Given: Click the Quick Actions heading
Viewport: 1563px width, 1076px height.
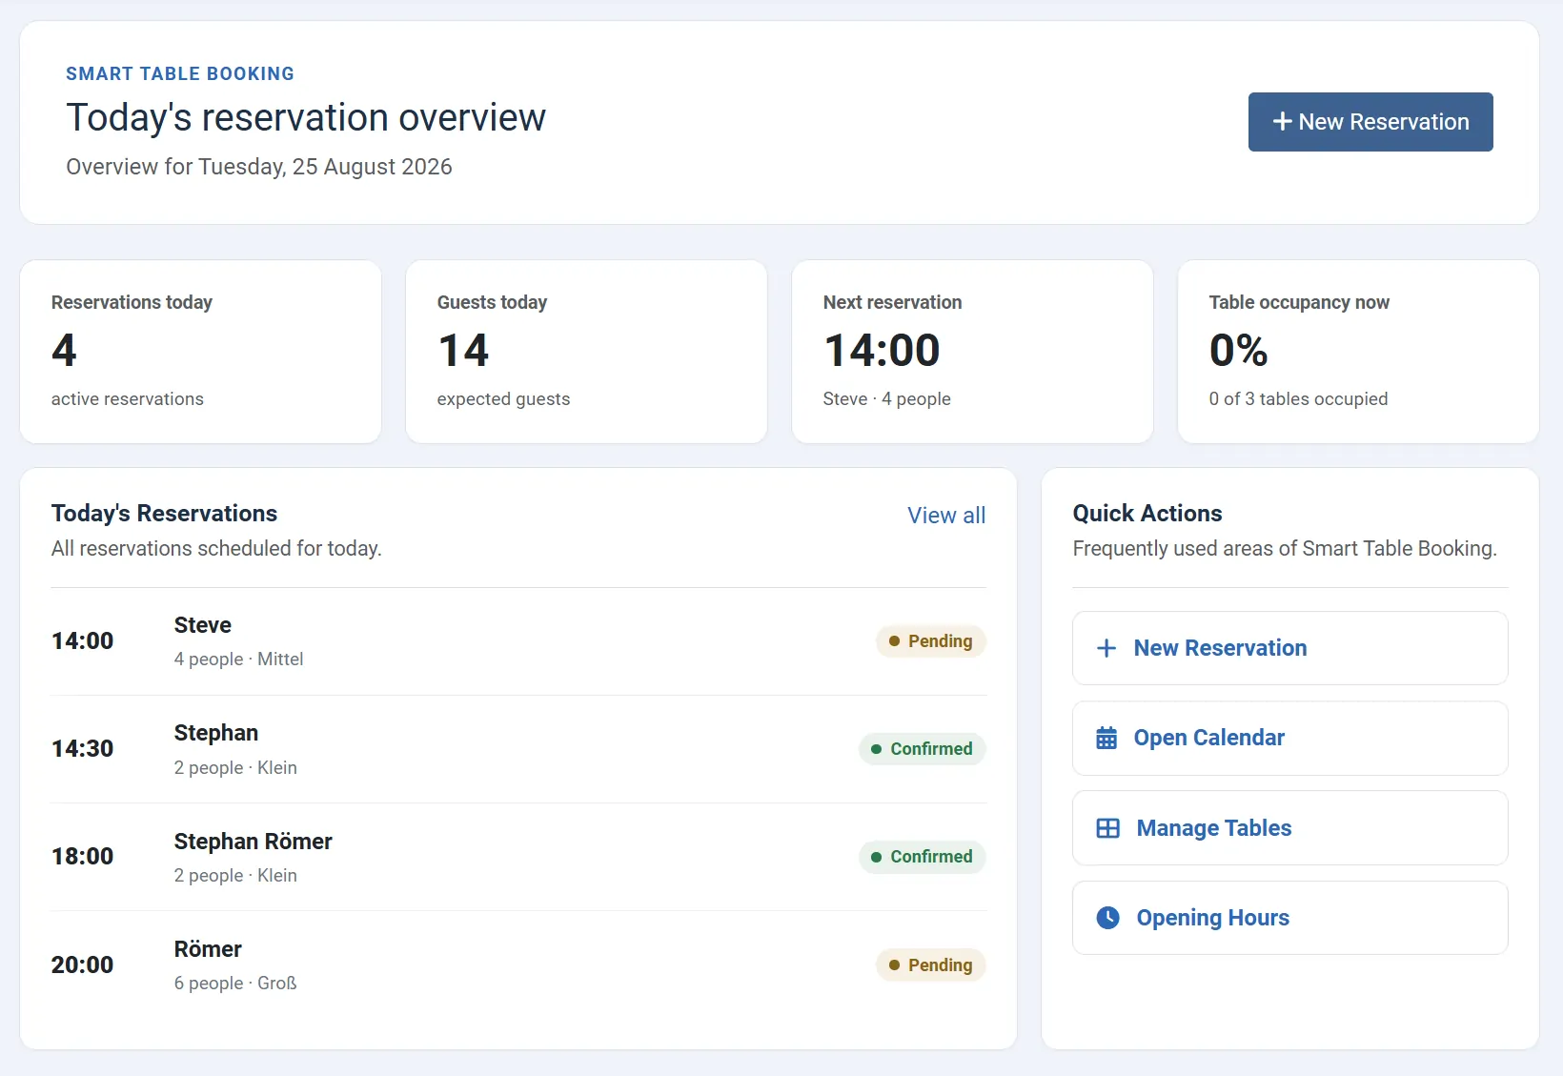Looking at the screenshot, I should click(1147, 514).
